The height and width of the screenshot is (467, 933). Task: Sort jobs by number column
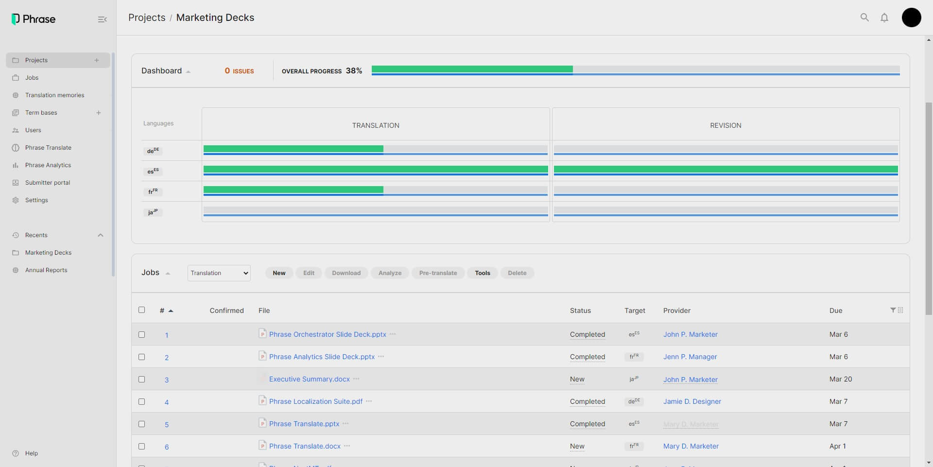click(166, 311)
